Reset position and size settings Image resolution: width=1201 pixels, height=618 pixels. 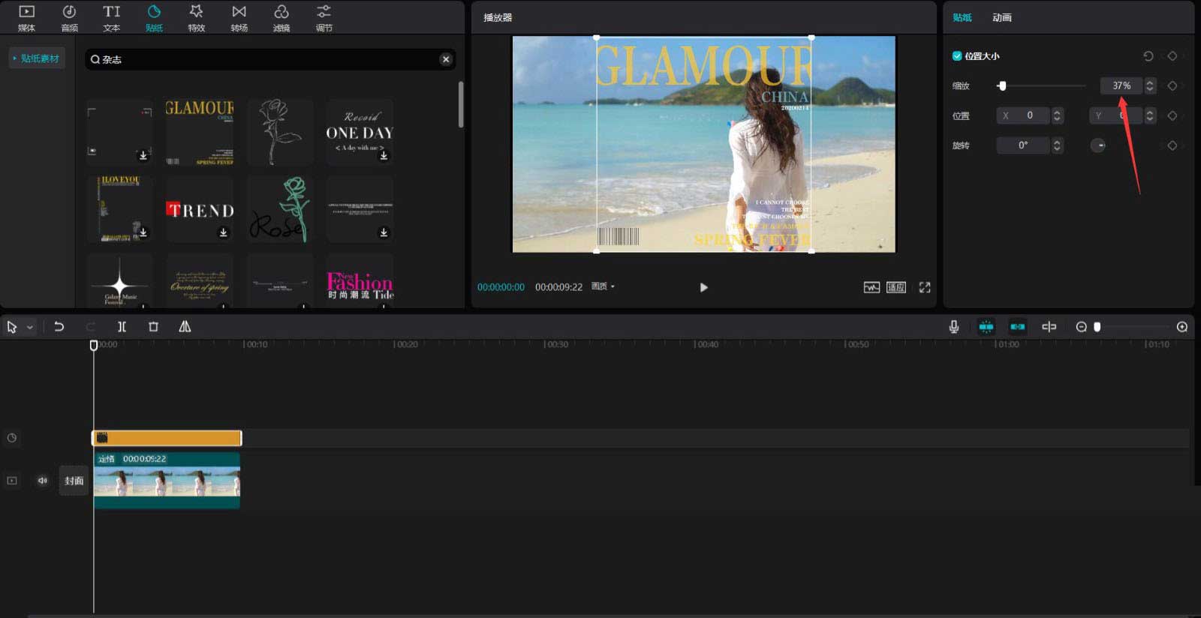pos(1148,56)
